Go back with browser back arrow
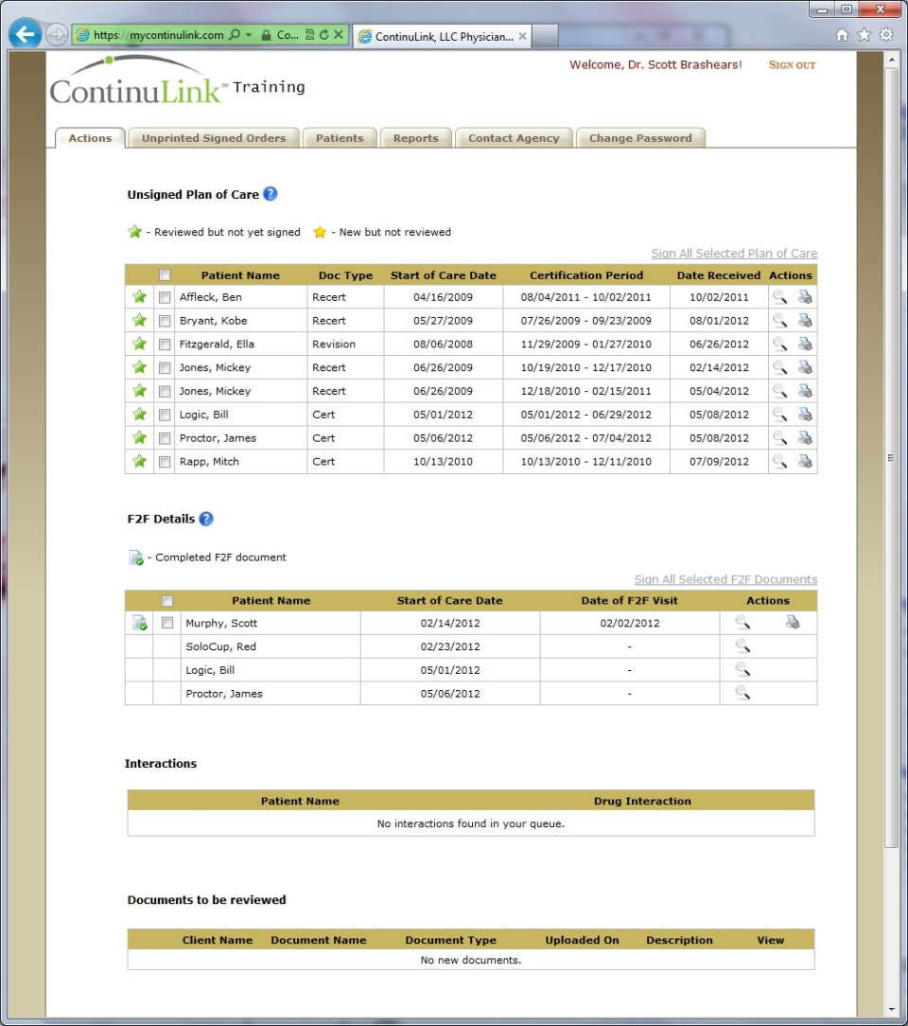This screenshot has height=1026, width=908. [25, 34]
